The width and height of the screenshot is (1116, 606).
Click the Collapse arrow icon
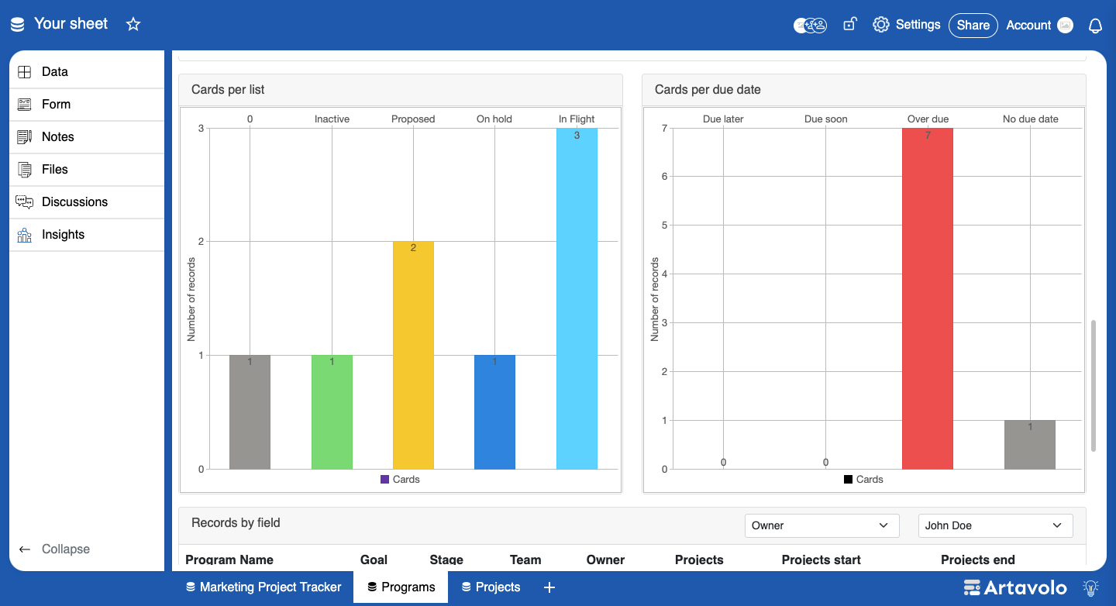point(25,549)
